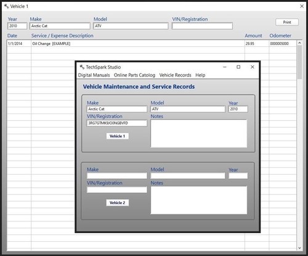308x256 pixels.
Task: Click the second vehicle's Year field
Action: coord(238,176)
